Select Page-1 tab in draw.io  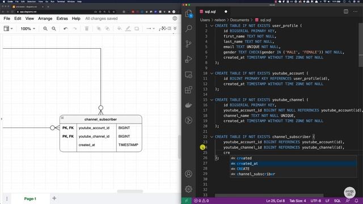coord(30,199)
